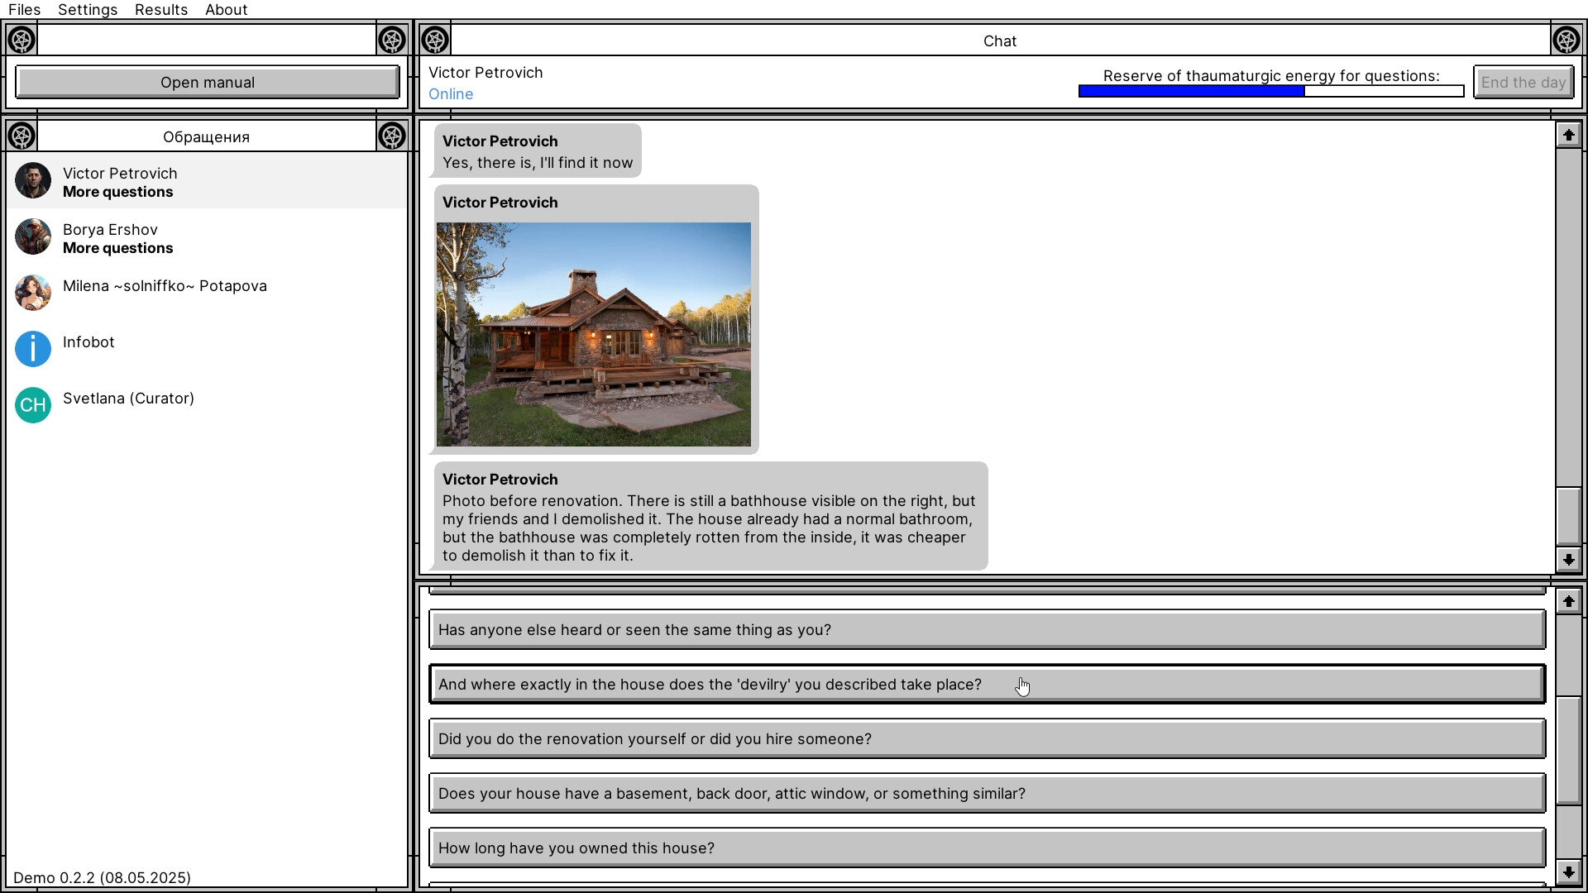The image size is (1588, 893).
Task: View the house renovation photo
Action: click(x=594, y=333)
